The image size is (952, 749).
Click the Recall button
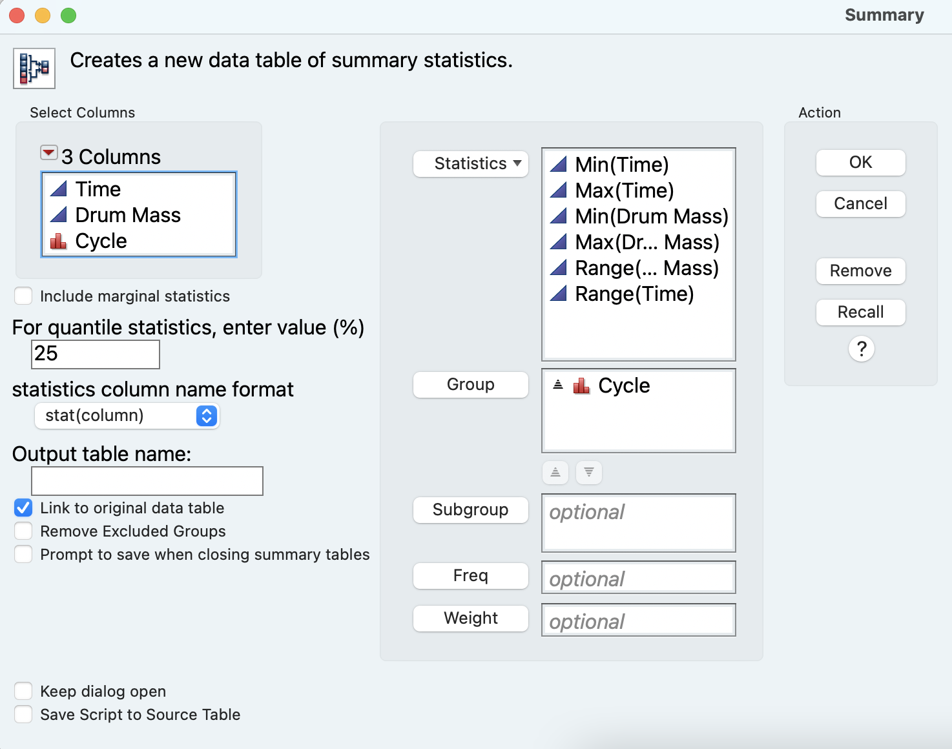click(860, 313)
